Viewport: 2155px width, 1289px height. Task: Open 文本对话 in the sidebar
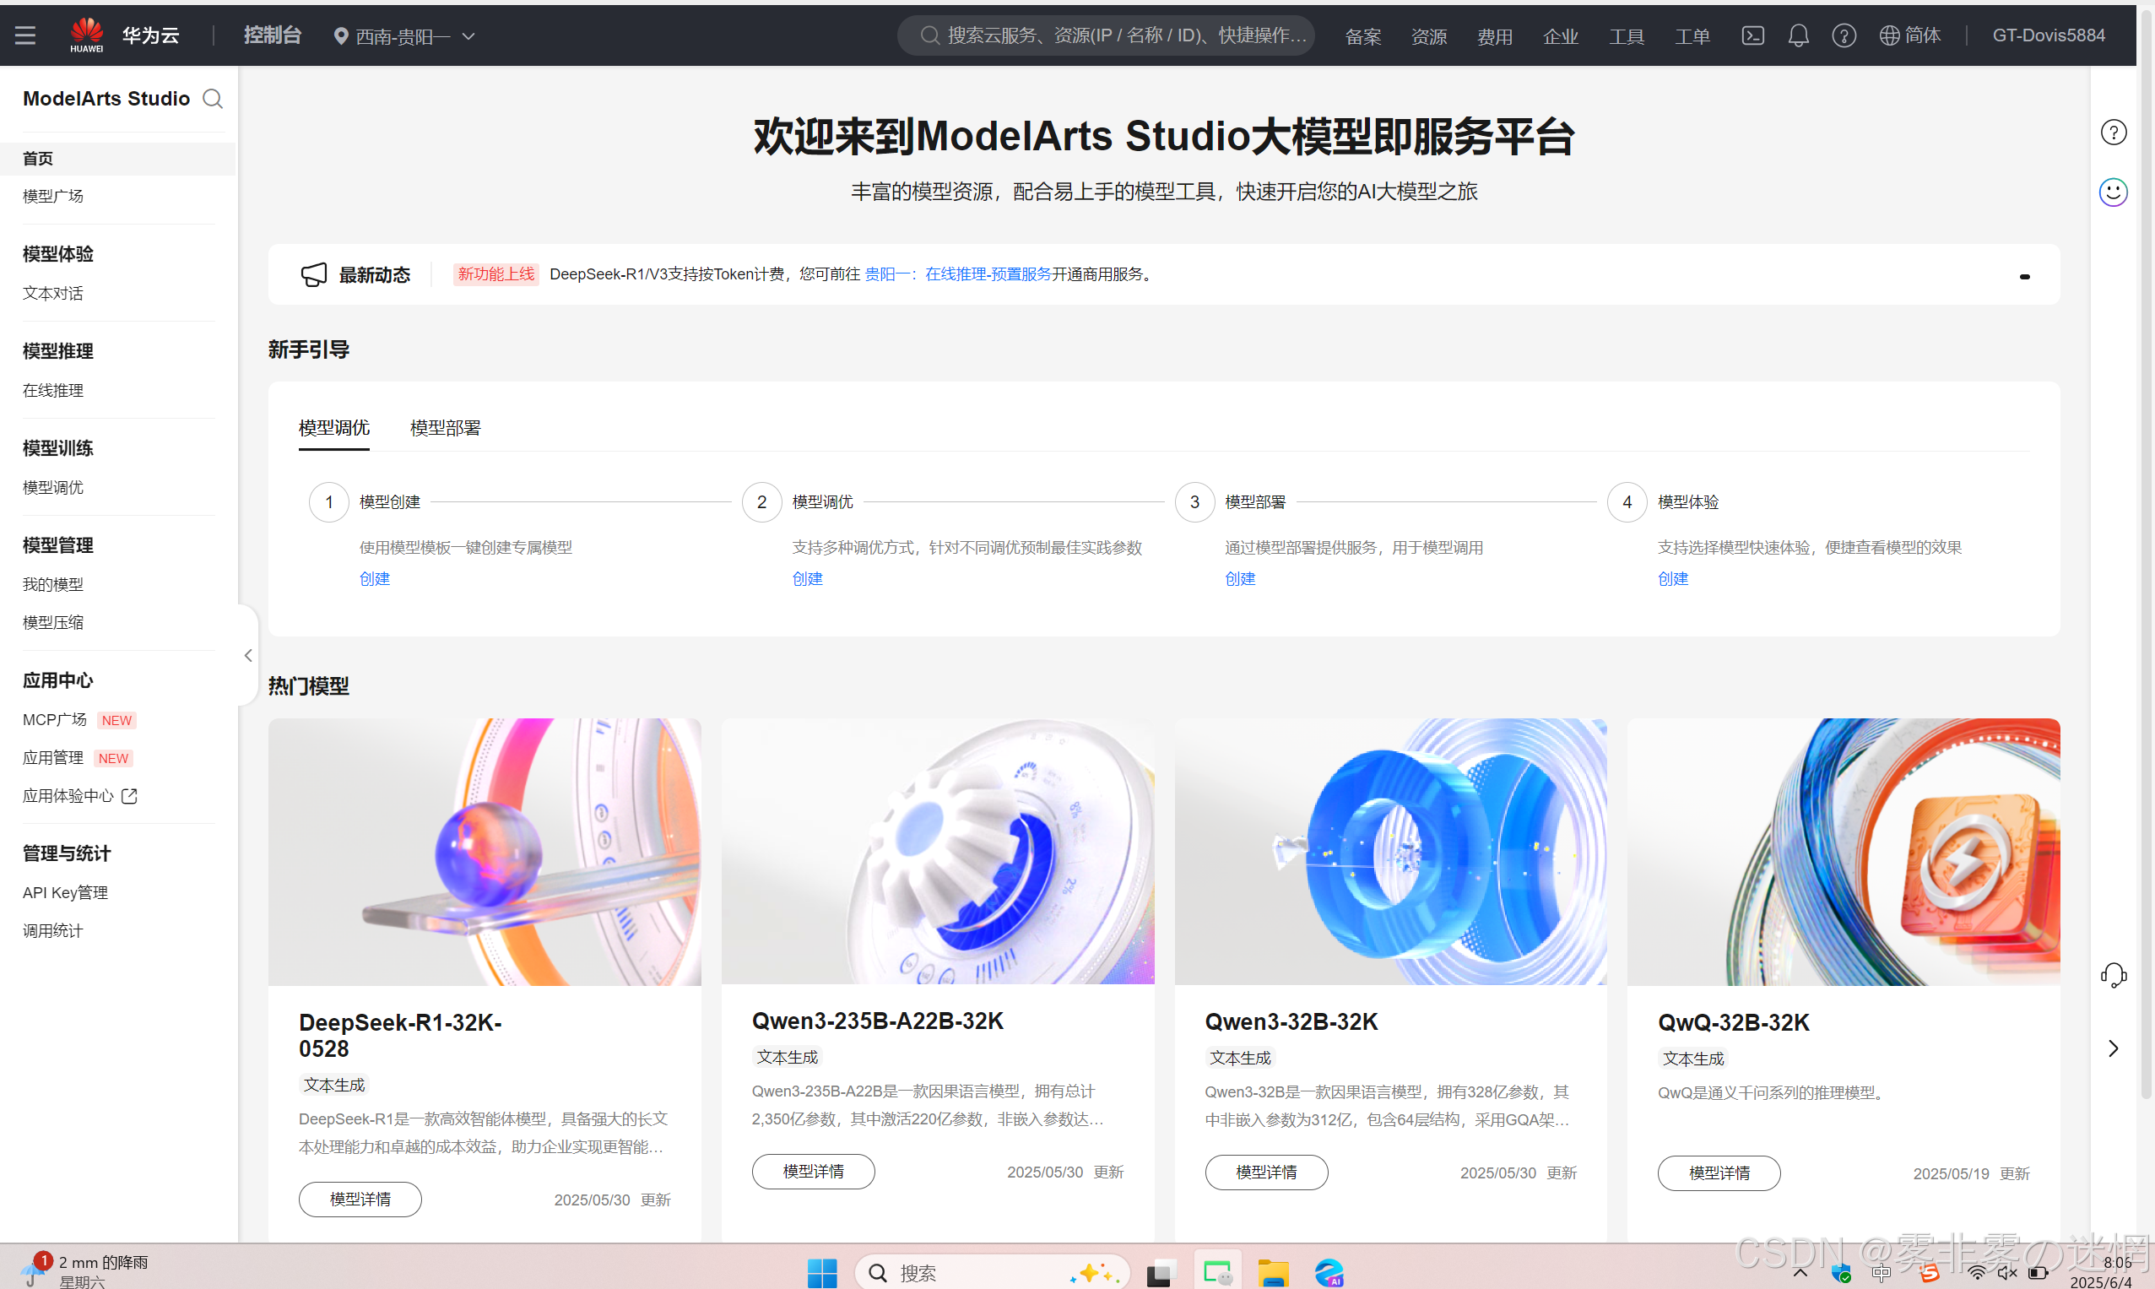[x=53, y=294]
